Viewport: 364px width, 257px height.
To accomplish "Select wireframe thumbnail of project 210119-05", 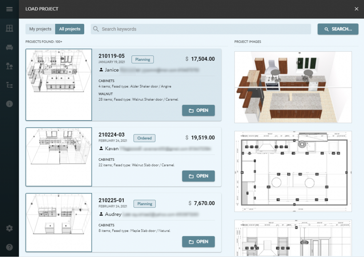I will (59, 85).
